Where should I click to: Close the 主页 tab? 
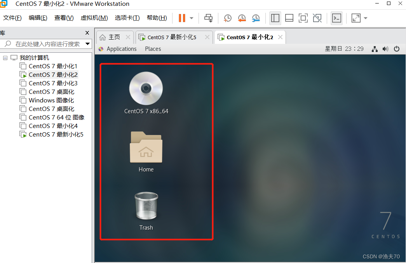pos(128,37)
